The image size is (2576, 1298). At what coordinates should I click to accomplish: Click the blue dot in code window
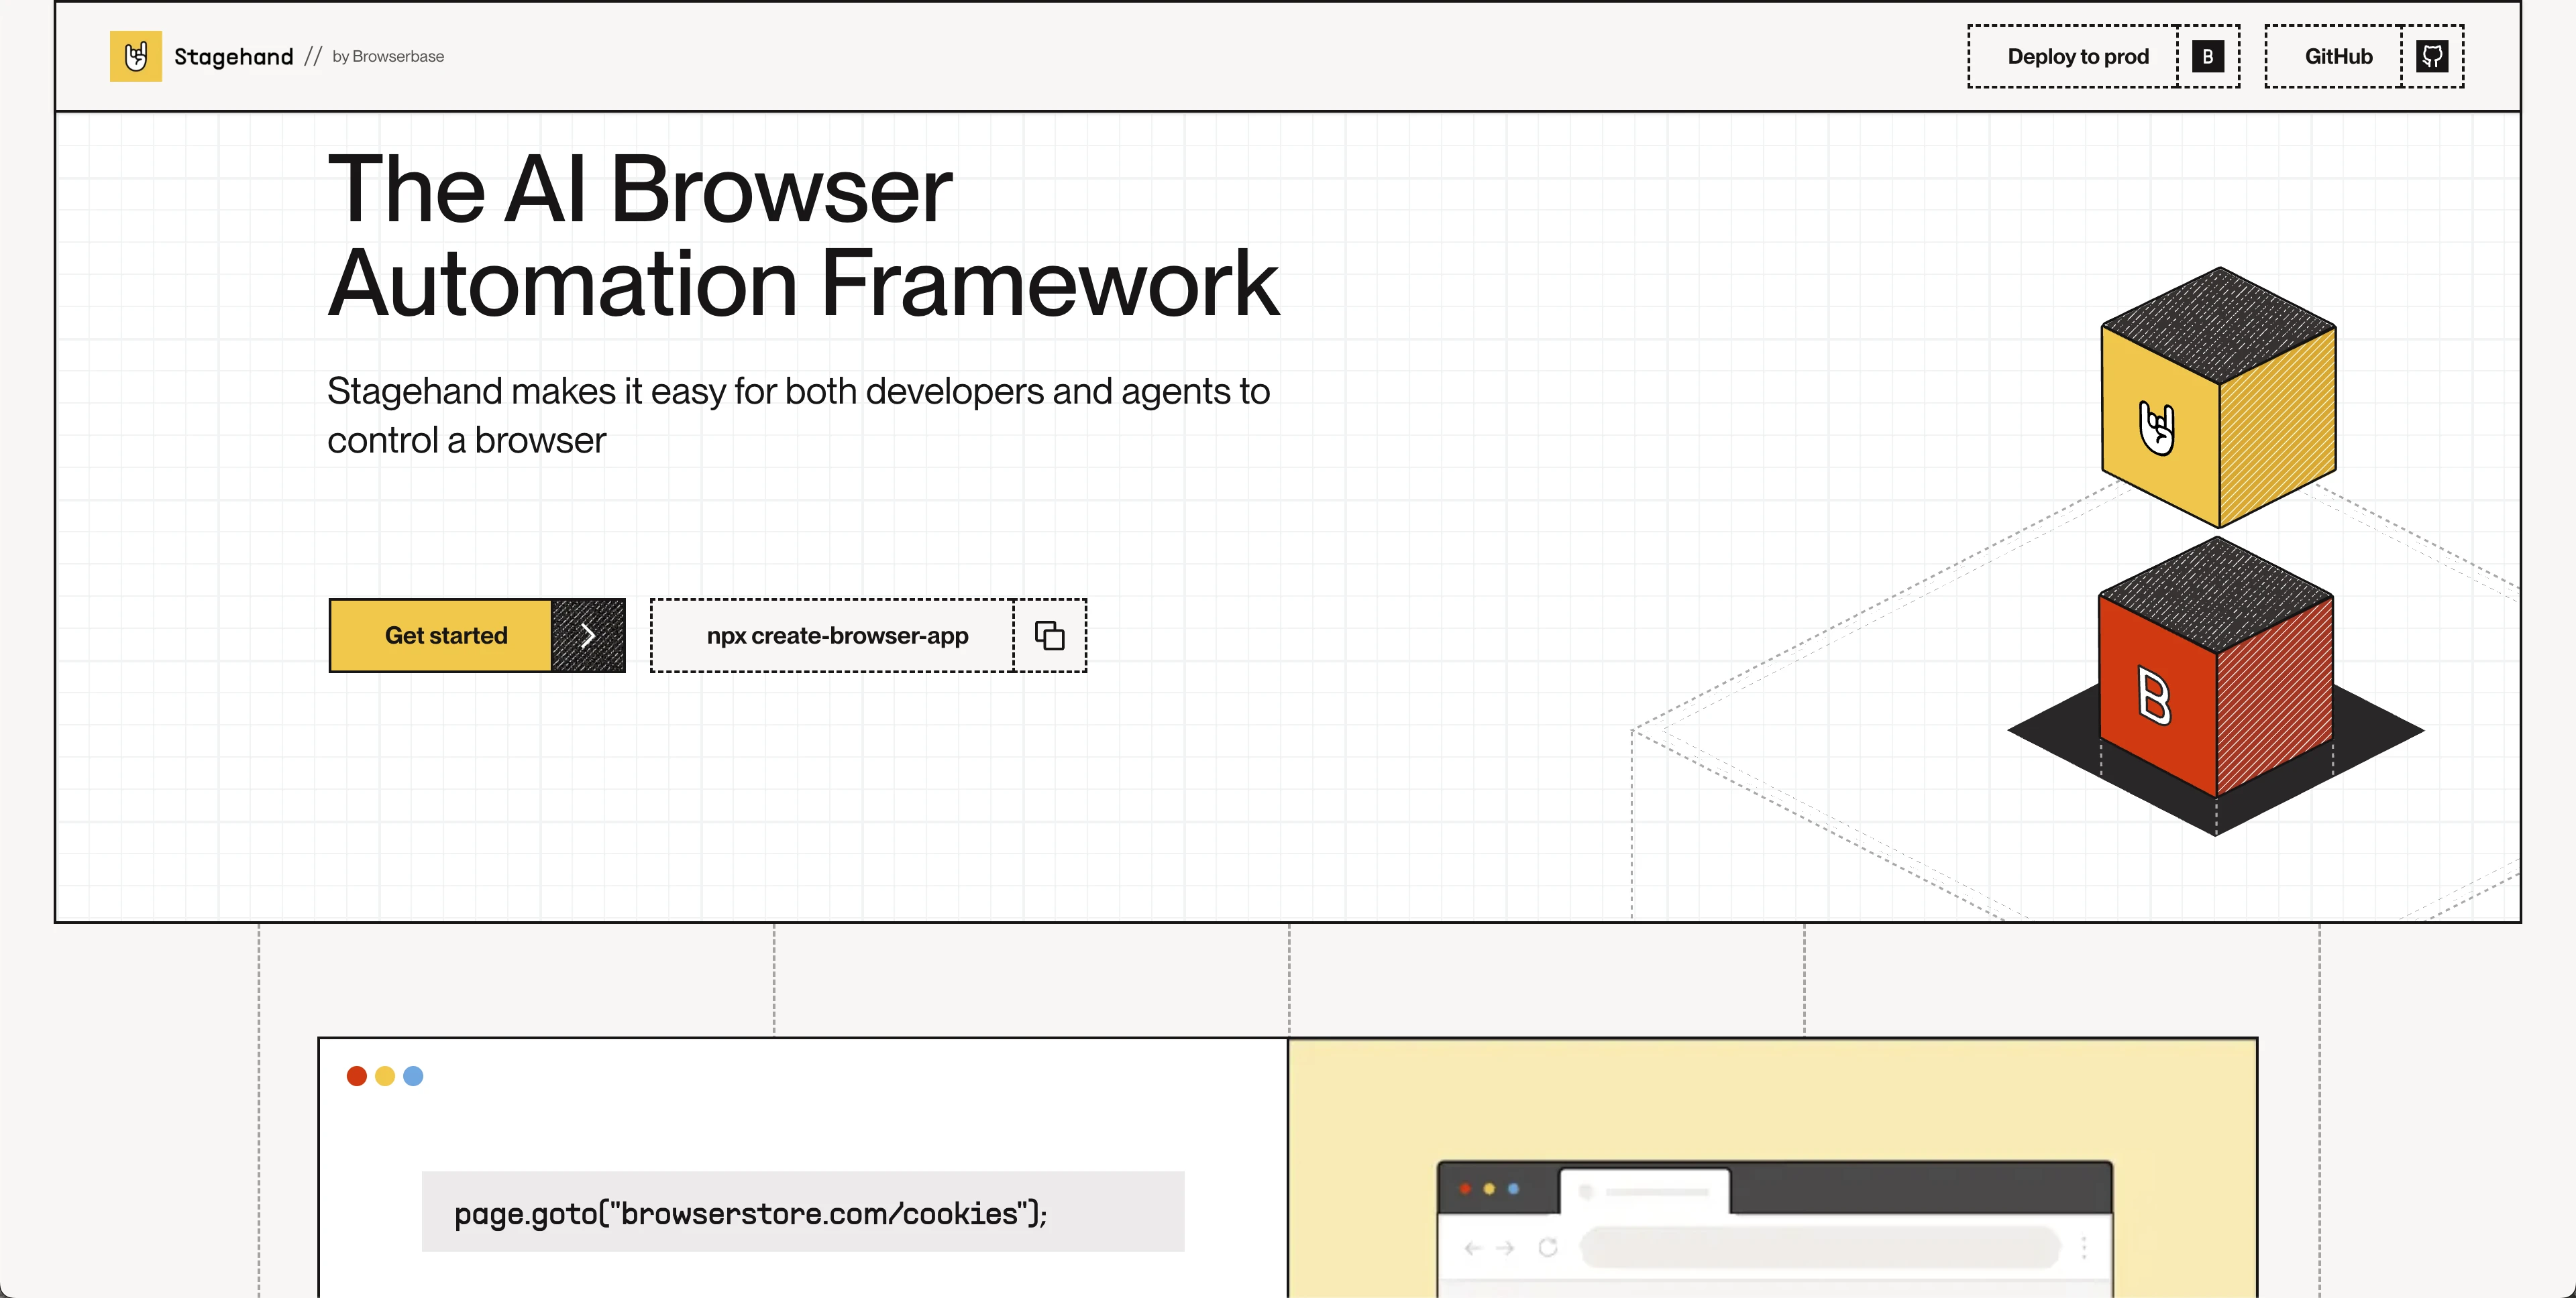pos(413,1076)
